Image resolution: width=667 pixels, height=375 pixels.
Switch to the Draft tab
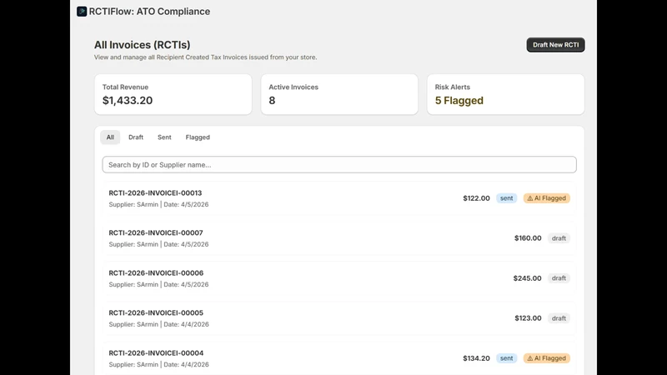[136, 137]
